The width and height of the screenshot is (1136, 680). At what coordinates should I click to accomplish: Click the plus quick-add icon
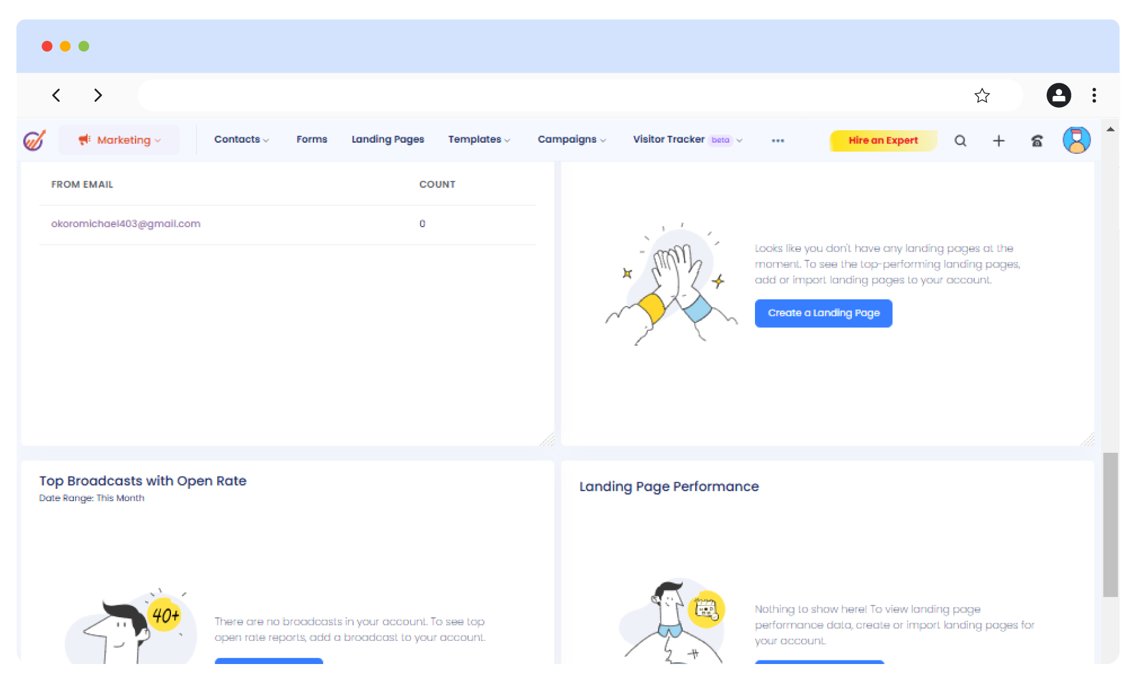pyautogui.click(x=999, y=141)
